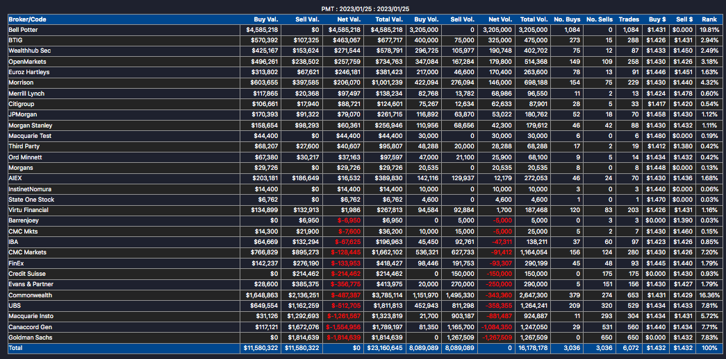Click total value $23,160,645 in Total row

point(385,348)
